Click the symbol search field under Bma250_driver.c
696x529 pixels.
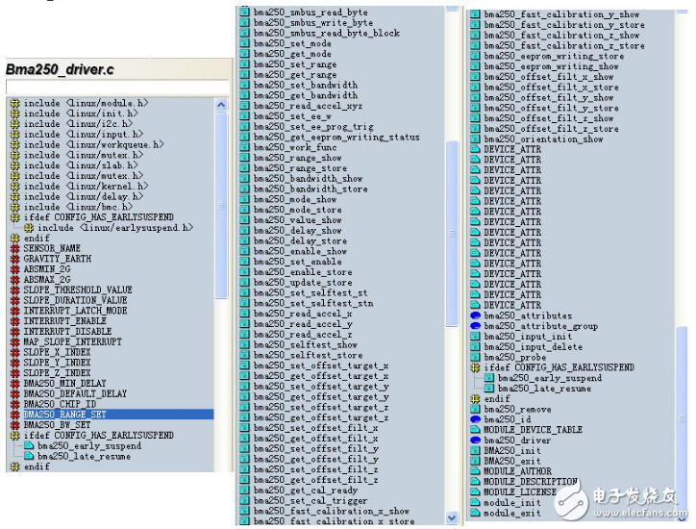pos(115,88)
